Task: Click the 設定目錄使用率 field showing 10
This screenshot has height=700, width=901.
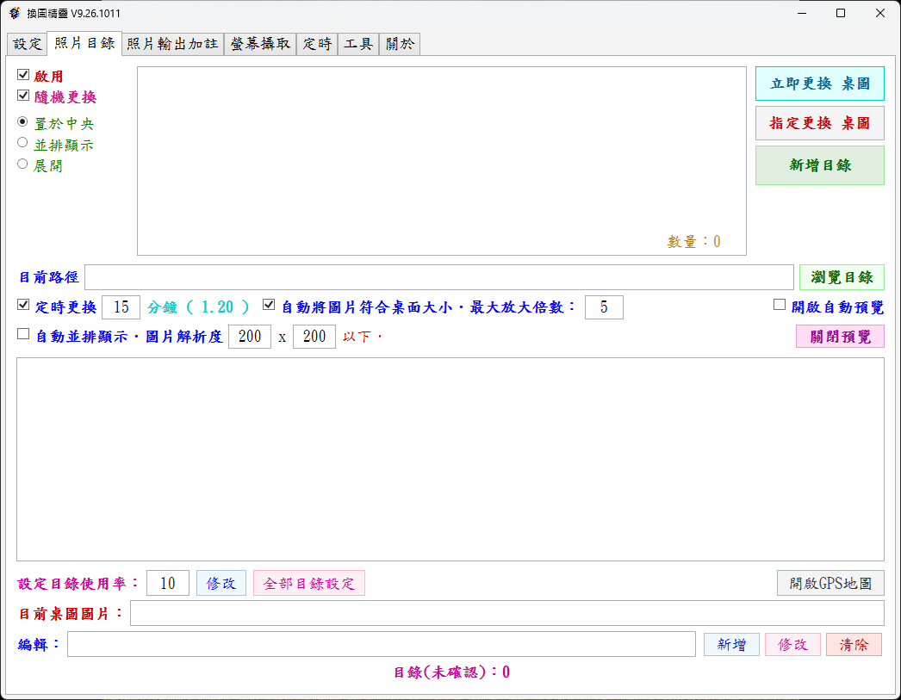Action: point(168,584)
